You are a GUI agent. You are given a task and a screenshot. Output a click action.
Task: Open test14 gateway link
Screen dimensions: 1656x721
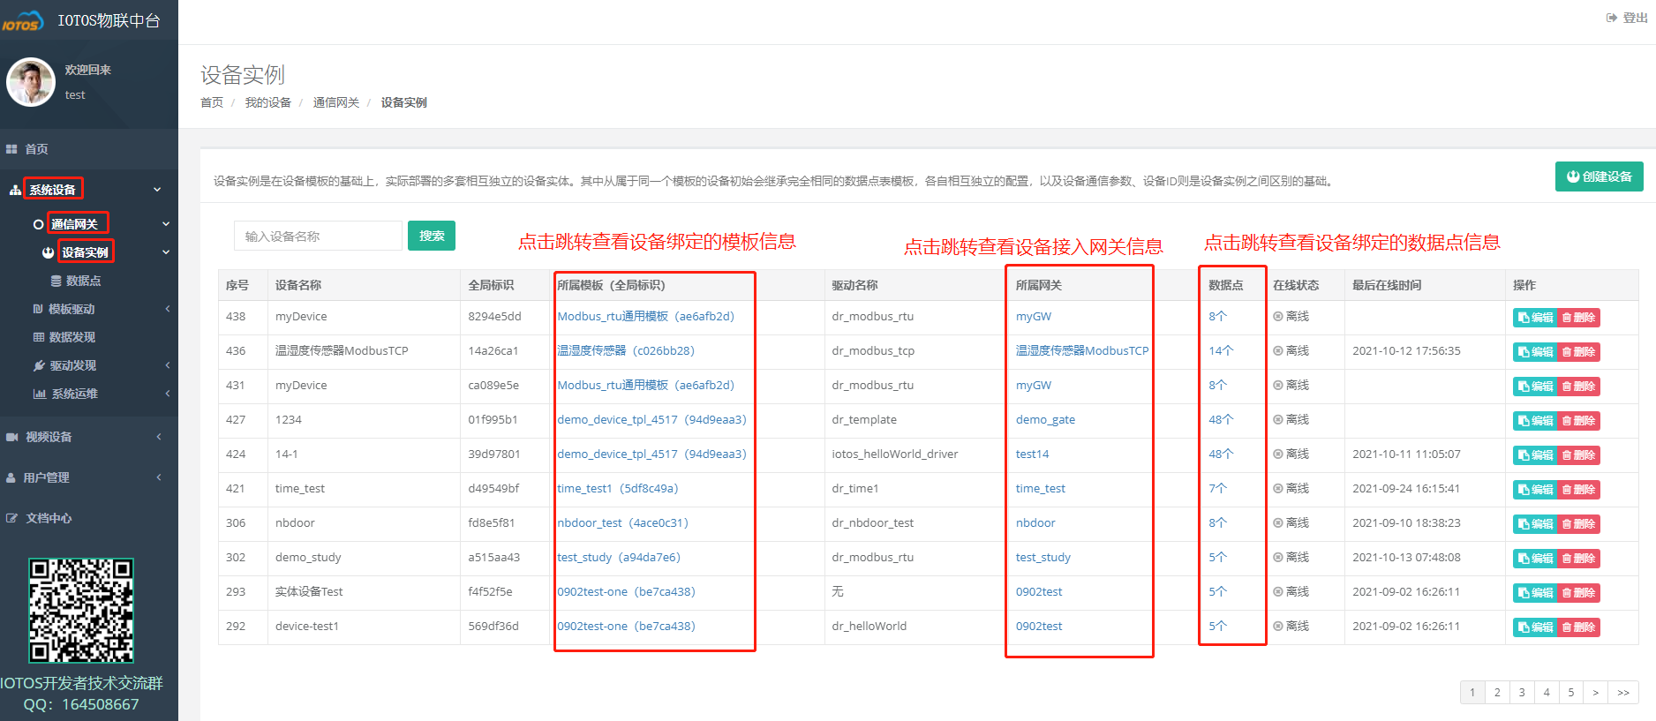[1032, 454]
